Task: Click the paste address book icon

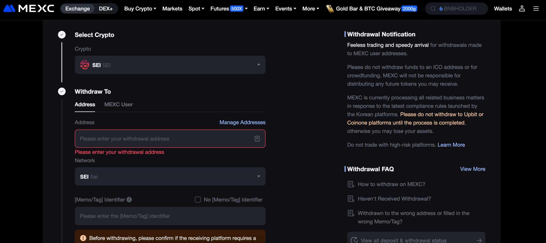Action: [257, 139]
